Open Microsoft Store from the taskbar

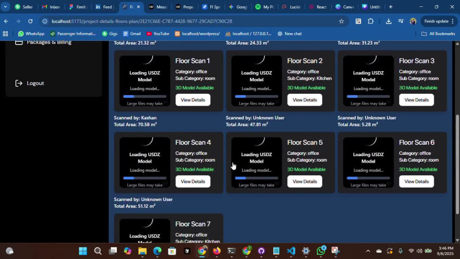click(172, 251)
